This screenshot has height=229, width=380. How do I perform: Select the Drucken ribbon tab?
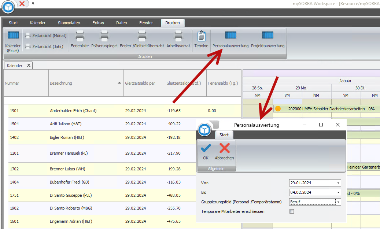(173, 23)
